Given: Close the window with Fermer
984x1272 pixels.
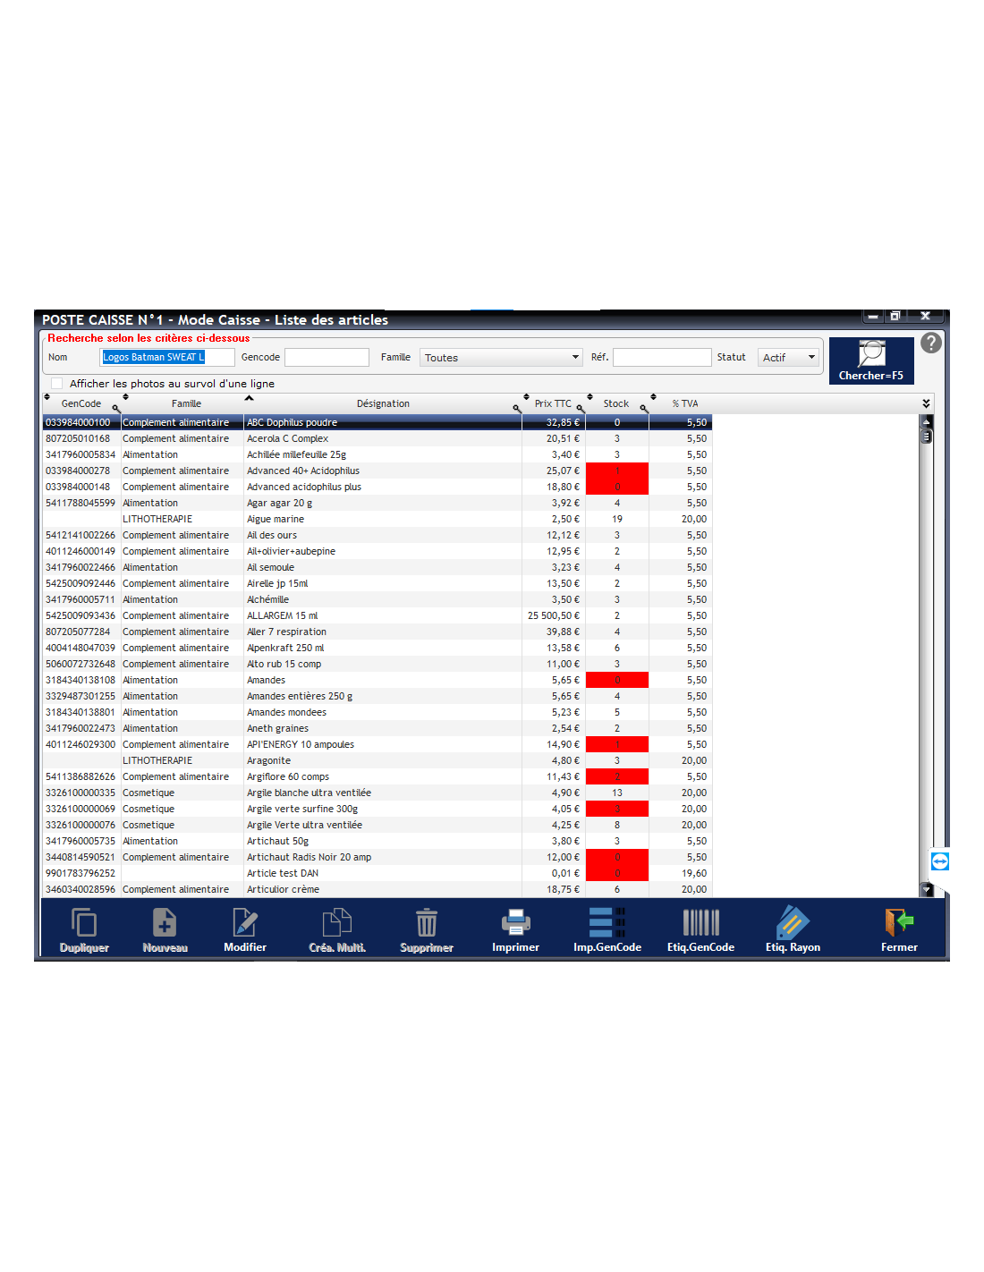Looking at the screenshot, I should click(x=899, y=924).
